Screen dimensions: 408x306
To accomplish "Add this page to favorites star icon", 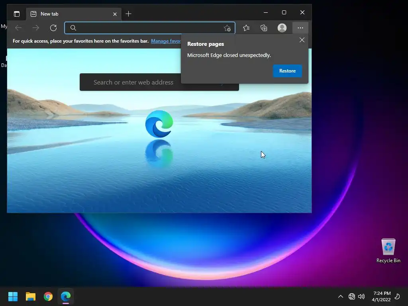I will 227,28.
